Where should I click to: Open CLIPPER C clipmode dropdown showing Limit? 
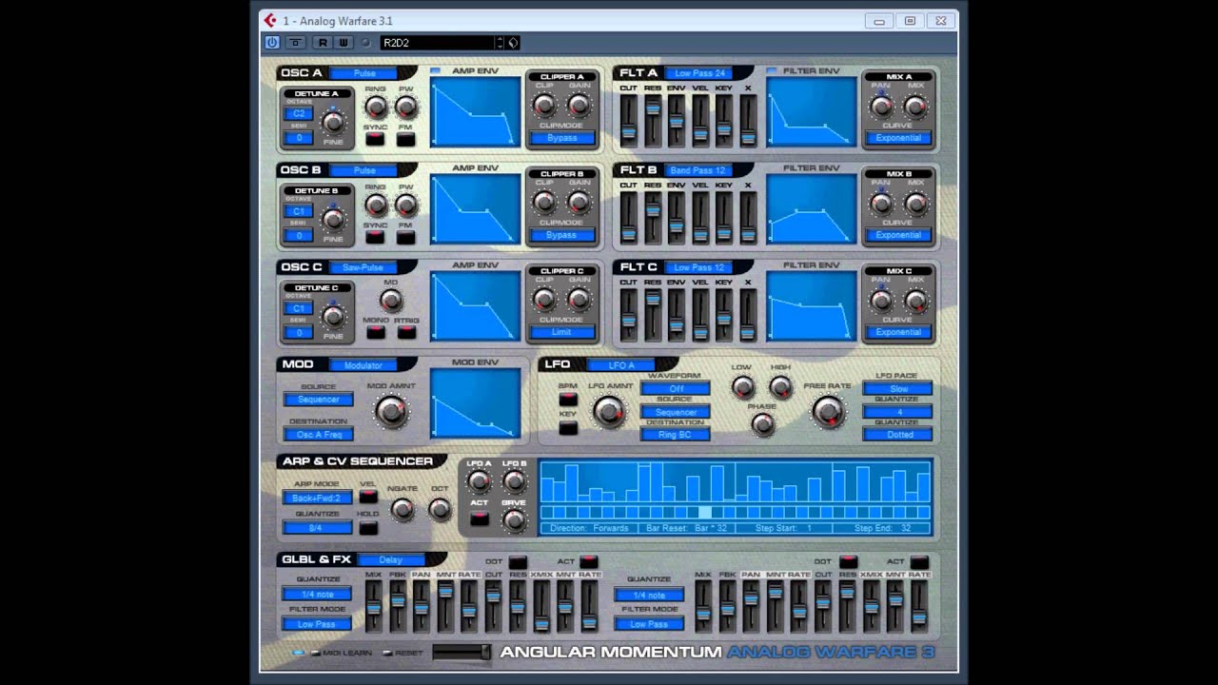pos(561,332)
